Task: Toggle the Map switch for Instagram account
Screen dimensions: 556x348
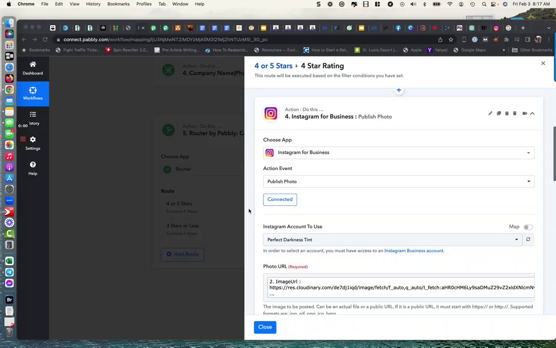Action: tap(528, 227)
